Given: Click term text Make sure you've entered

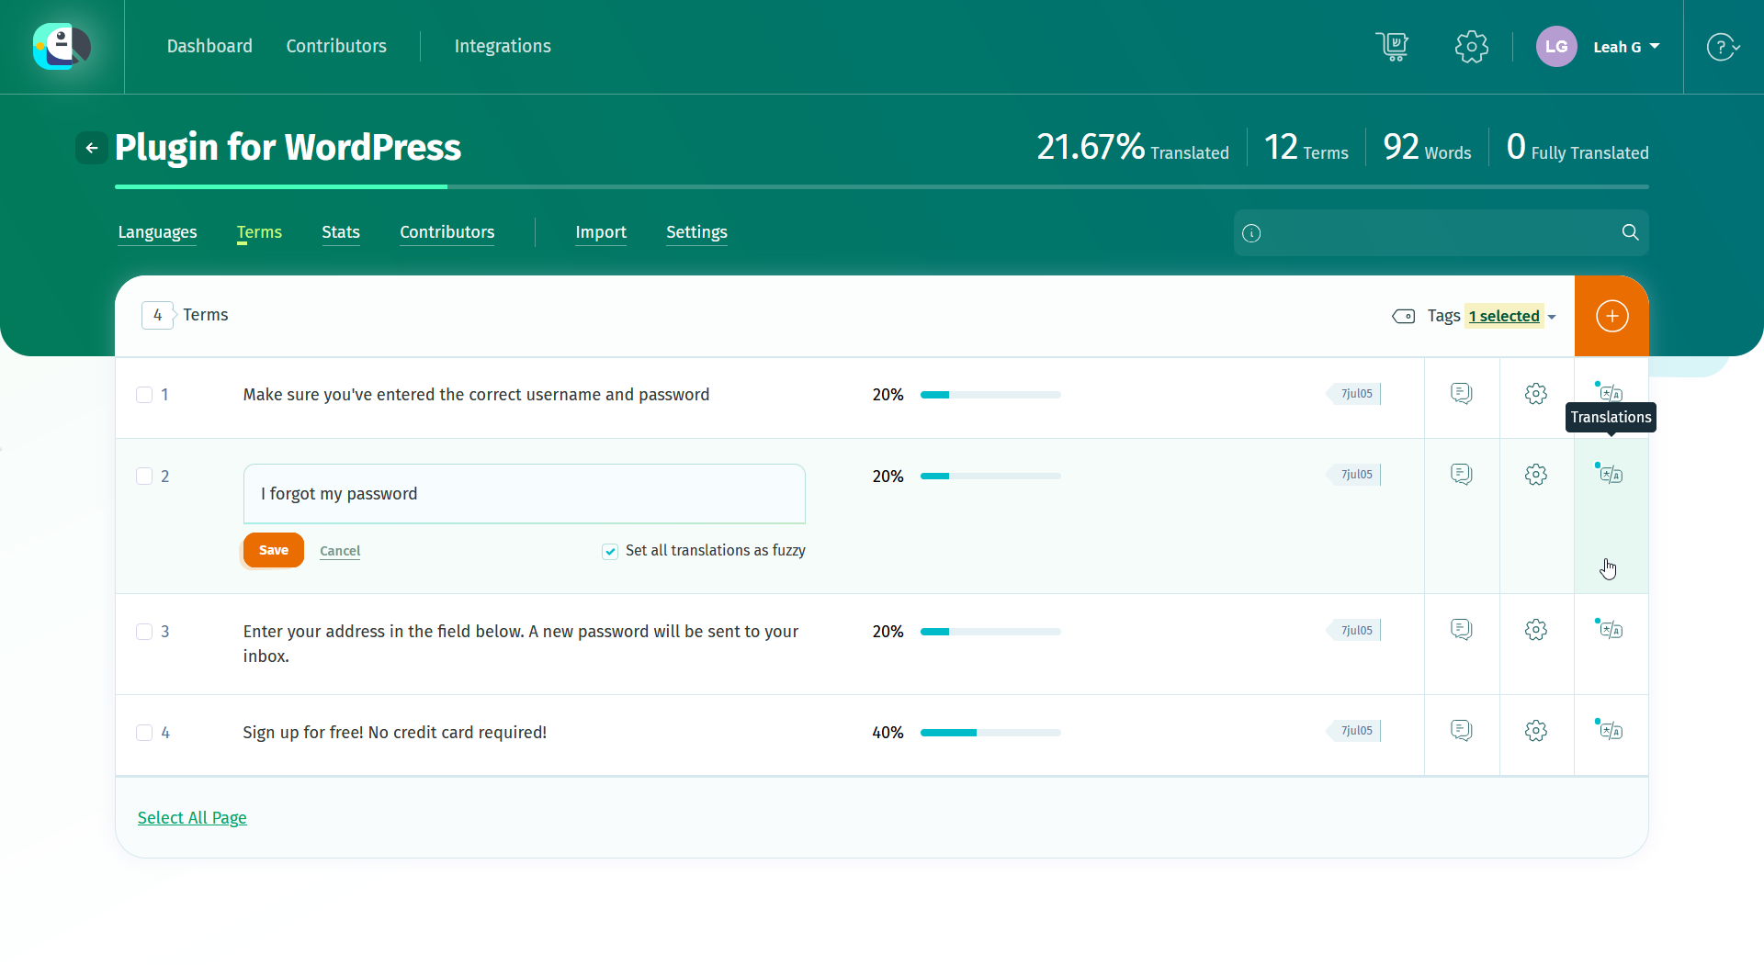Looking at the screenshot, I should click(476, 395).
